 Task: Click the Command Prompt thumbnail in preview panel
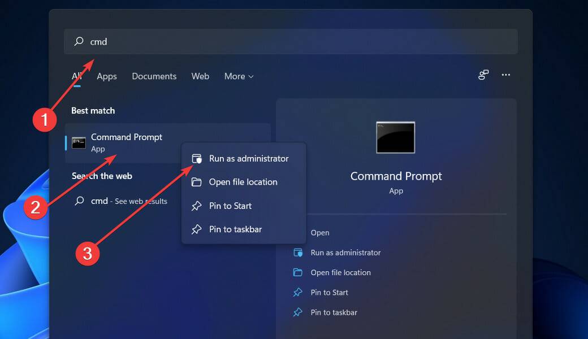coord(395,137)
